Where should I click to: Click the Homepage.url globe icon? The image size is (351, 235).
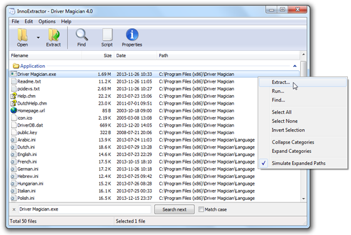(14, 110)
